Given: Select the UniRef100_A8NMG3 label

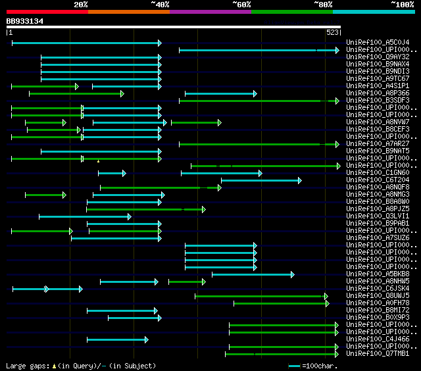Looking at the screenshot, I should coord(378,194).
